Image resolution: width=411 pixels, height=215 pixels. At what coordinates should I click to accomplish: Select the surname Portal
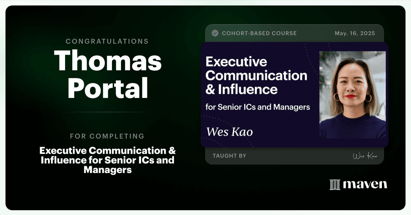(108, 87)
